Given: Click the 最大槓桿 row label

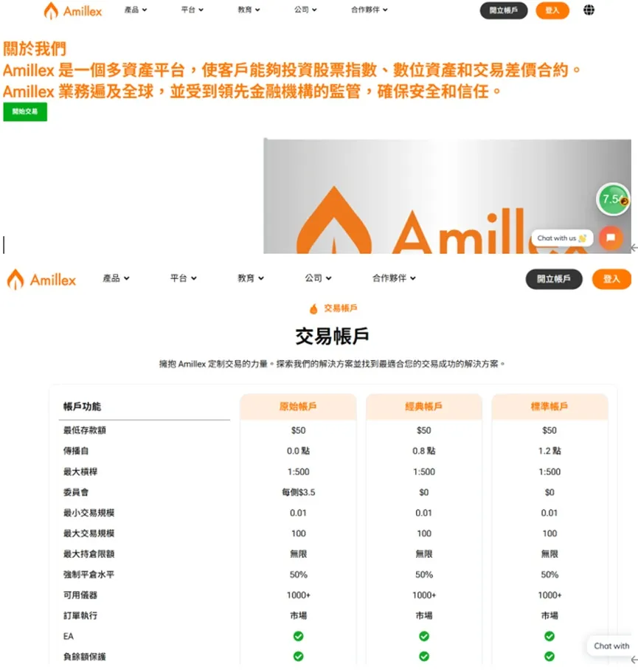Looking at the screenshot, I should coord(80,472).
